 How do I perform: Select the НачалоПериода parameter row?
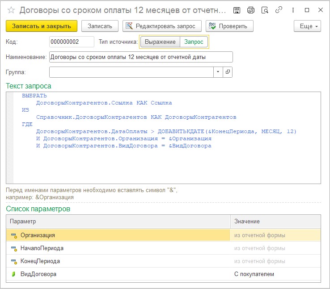(163, 248)
